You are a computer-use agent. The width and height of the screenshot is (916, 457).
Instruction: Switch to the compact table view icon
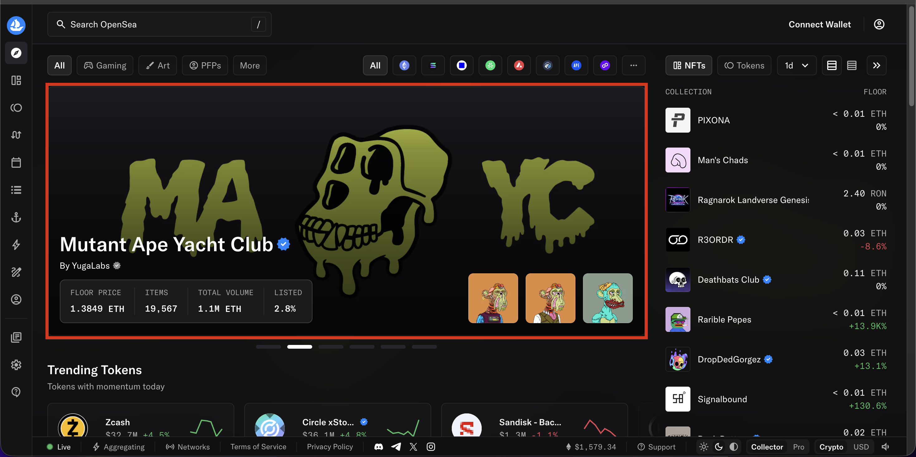[x=852, y=65]
